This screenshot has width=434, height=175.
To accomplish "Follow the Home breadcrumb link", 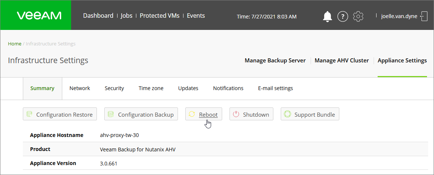I will (x=15, y=44).
